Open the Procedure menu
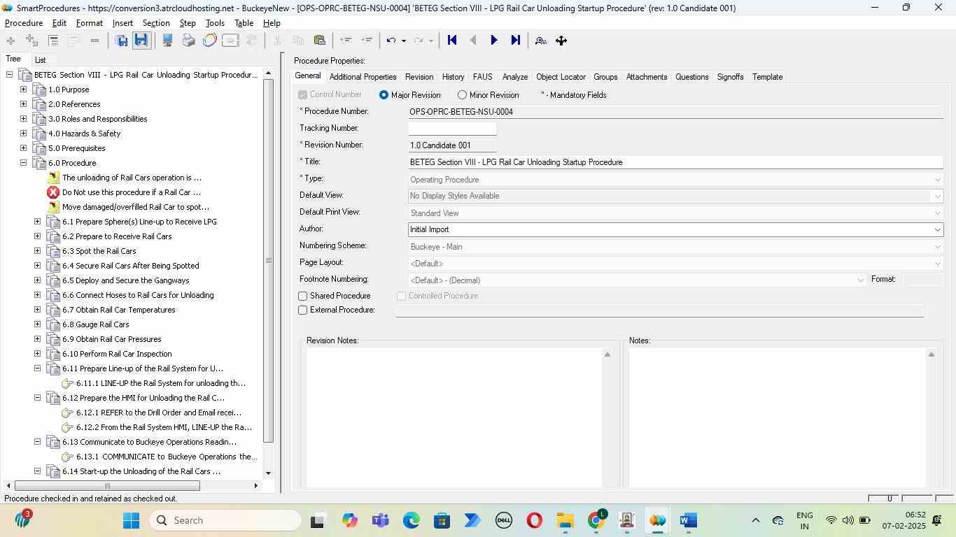The image size is (956, 537). coord(24,23)
